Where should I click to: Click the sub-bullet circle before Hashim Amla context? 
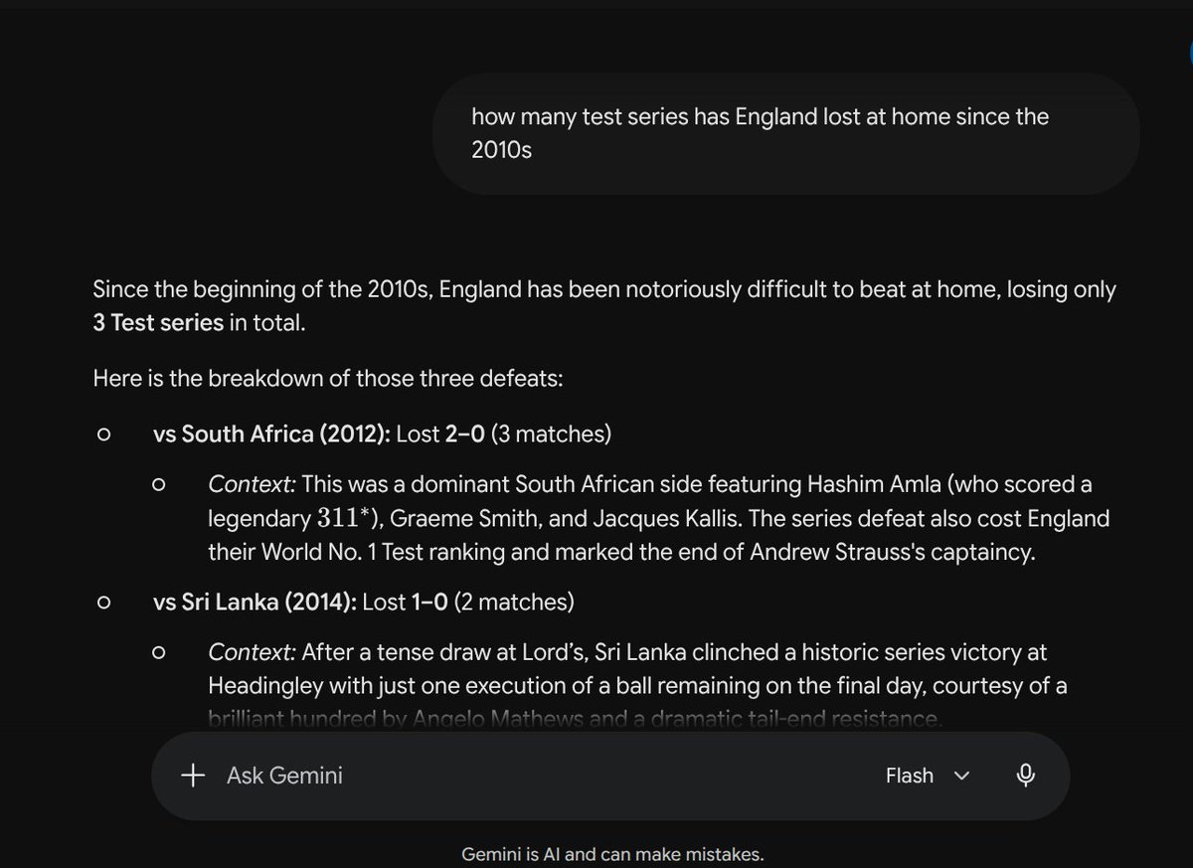158,484
